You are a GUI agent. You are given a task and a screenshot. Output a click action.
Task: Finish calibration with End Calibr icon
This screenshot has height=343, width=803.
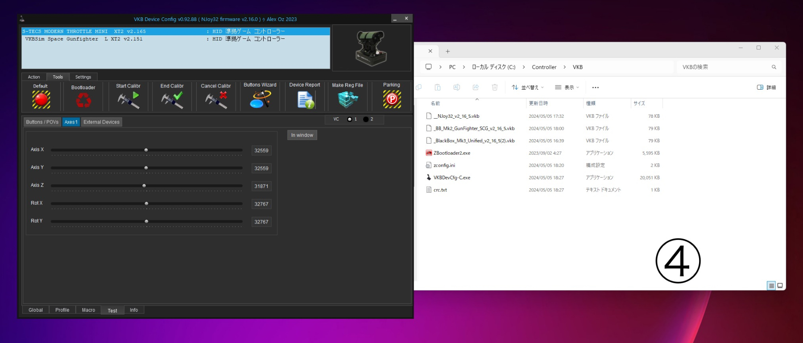172,100
